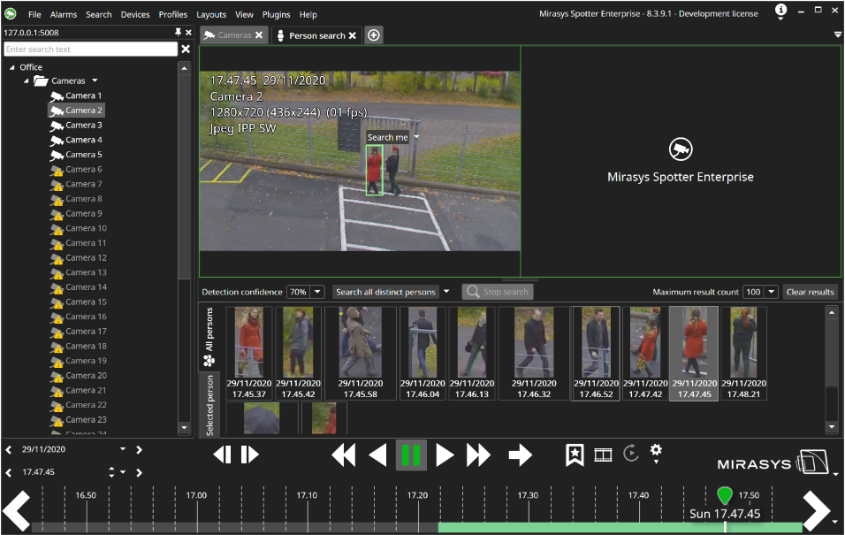Expand the Search all distinct persons options

[x=447, y=292]
